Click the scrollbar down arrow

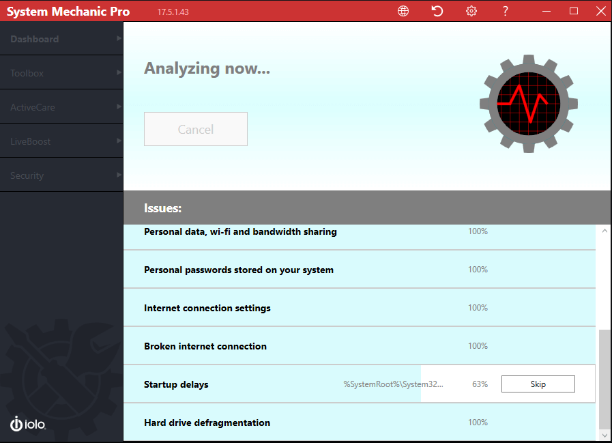(x=604, y=435)
